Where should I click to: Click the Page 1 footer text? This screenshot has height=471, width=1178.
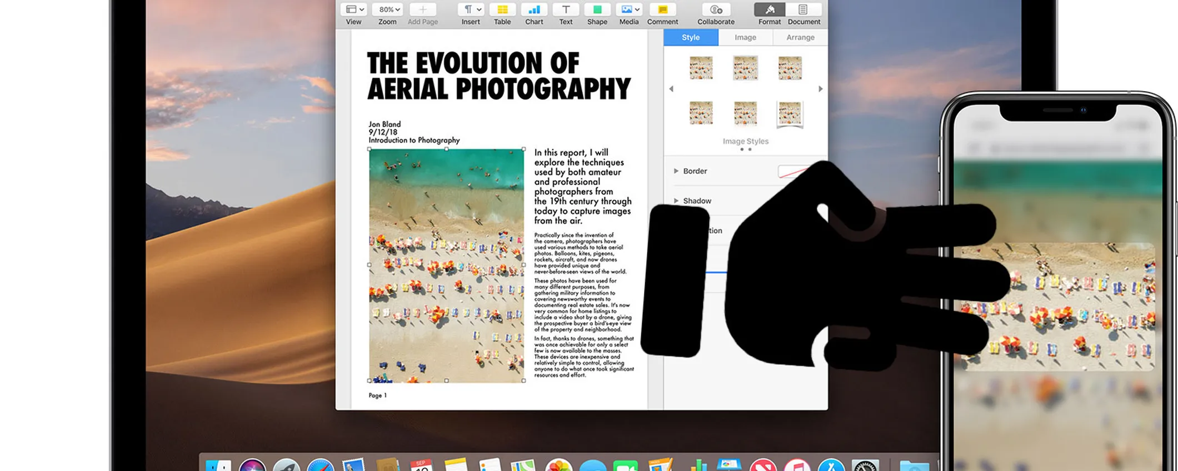tap(377, 395)
